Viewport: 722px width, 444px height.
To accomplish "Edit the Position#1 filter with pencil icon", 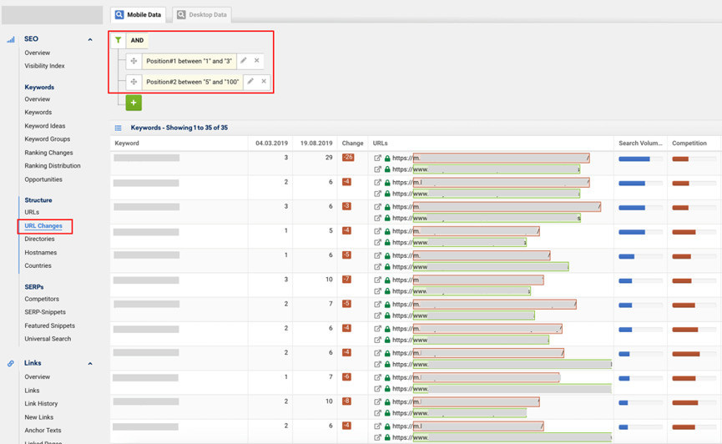I will (x=244, y=61).
